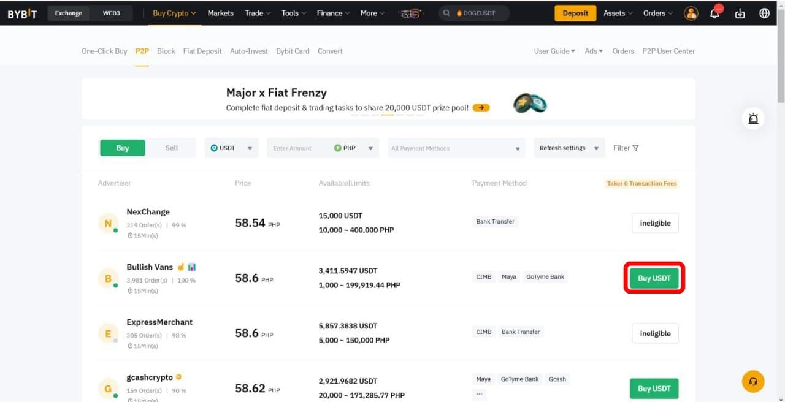This screenshot has width=785, height=402.
Task: Click Buy USDT for Bullish Vans
Action: (x=654, y=278)
